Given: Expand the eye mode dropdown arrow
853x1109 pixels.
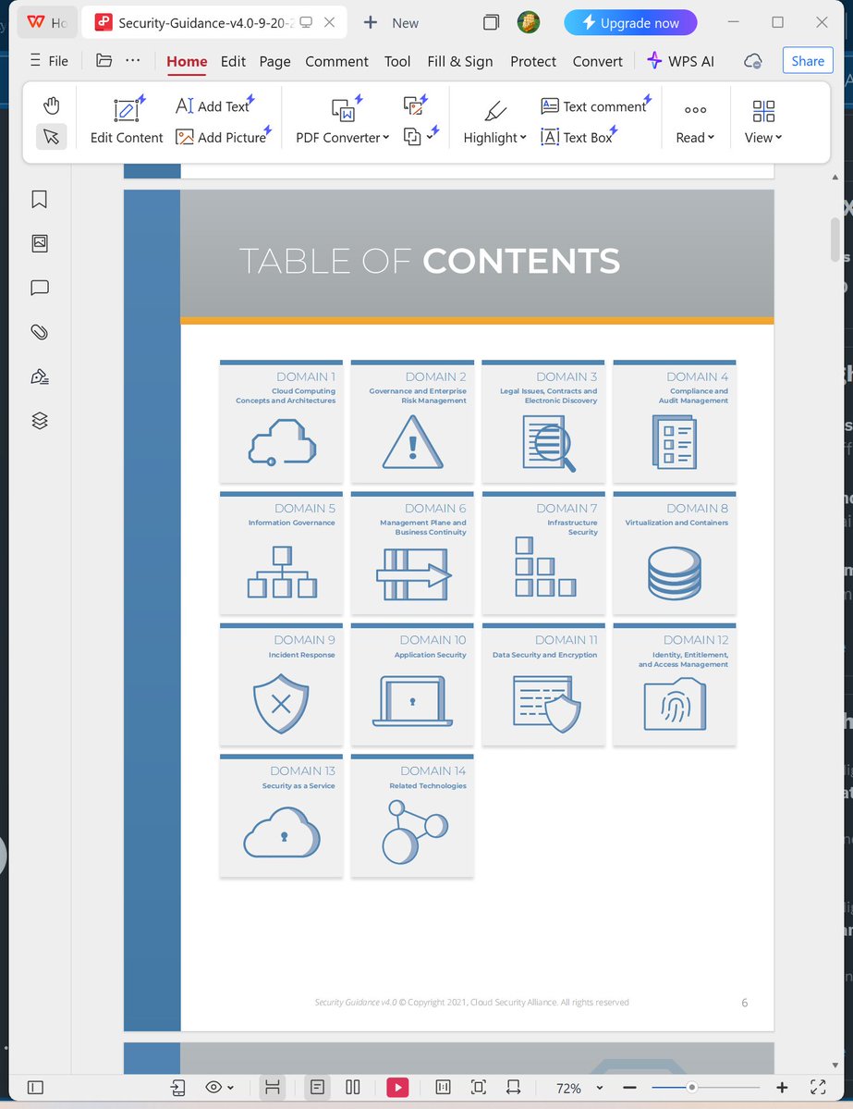Looking at the screenshot, I should [230, 1088].
